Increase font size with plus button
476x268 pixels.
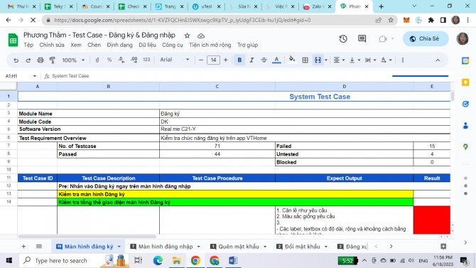[225, 60]
